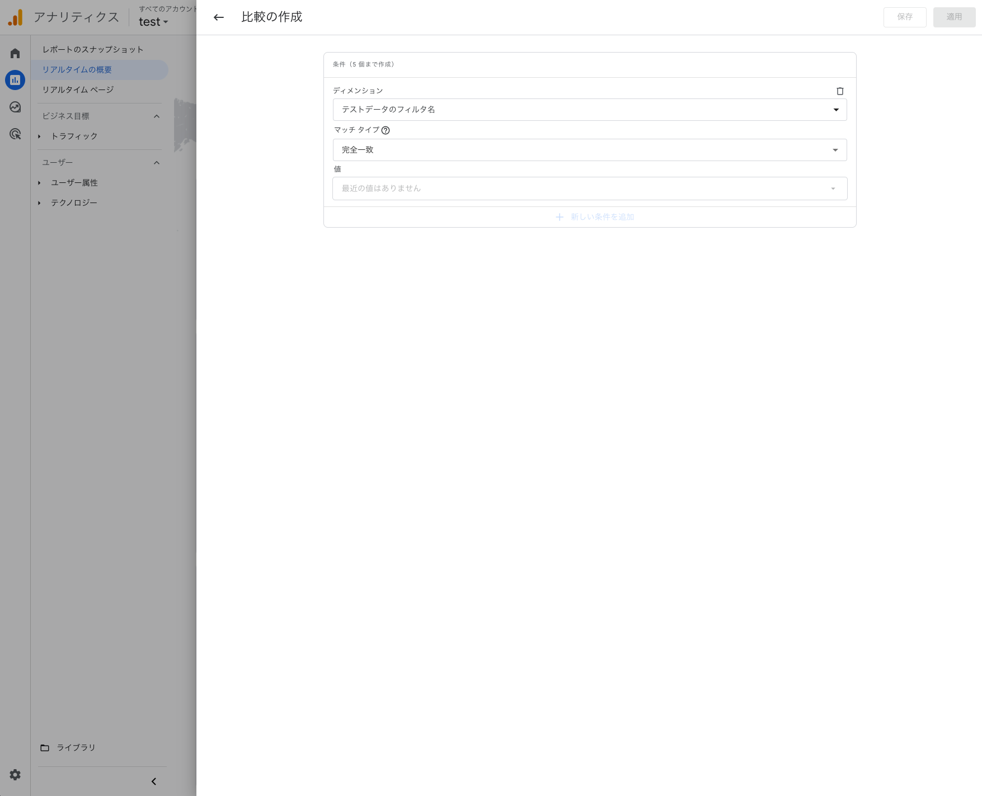Click the 保存 button

point(905,17)
